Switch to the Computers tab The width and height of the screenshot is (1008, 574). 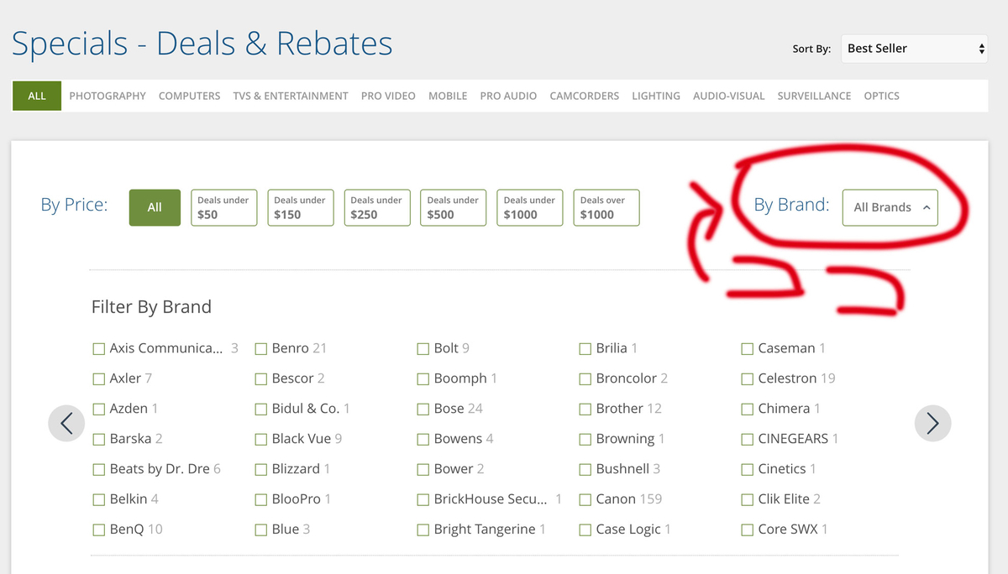click(190, 96)
